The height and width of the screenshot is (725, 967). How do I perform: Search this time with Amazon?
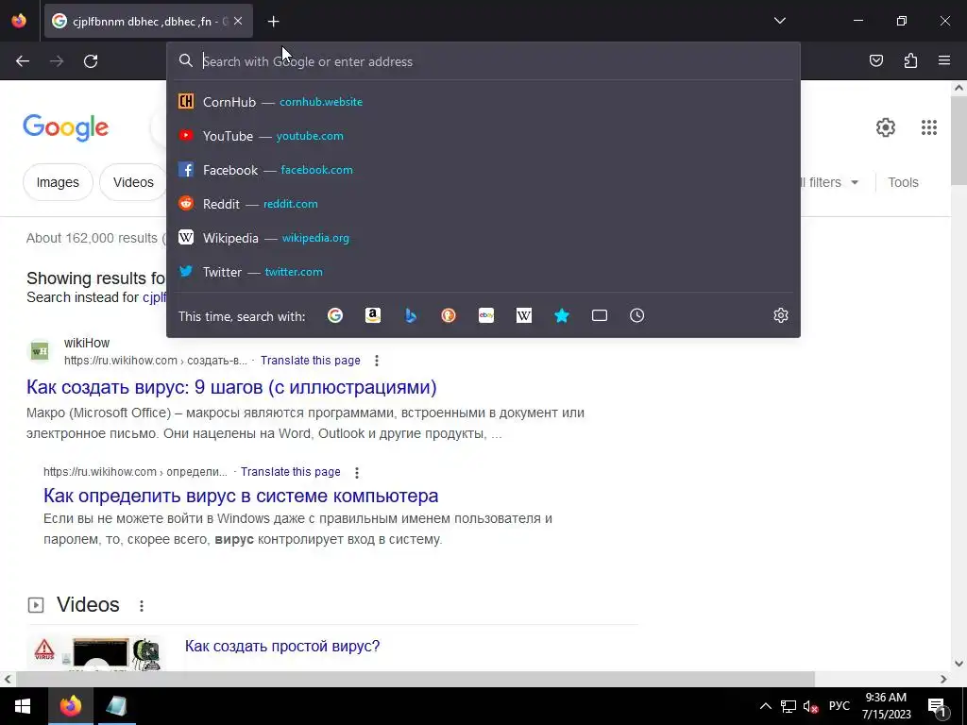[372, 315]
